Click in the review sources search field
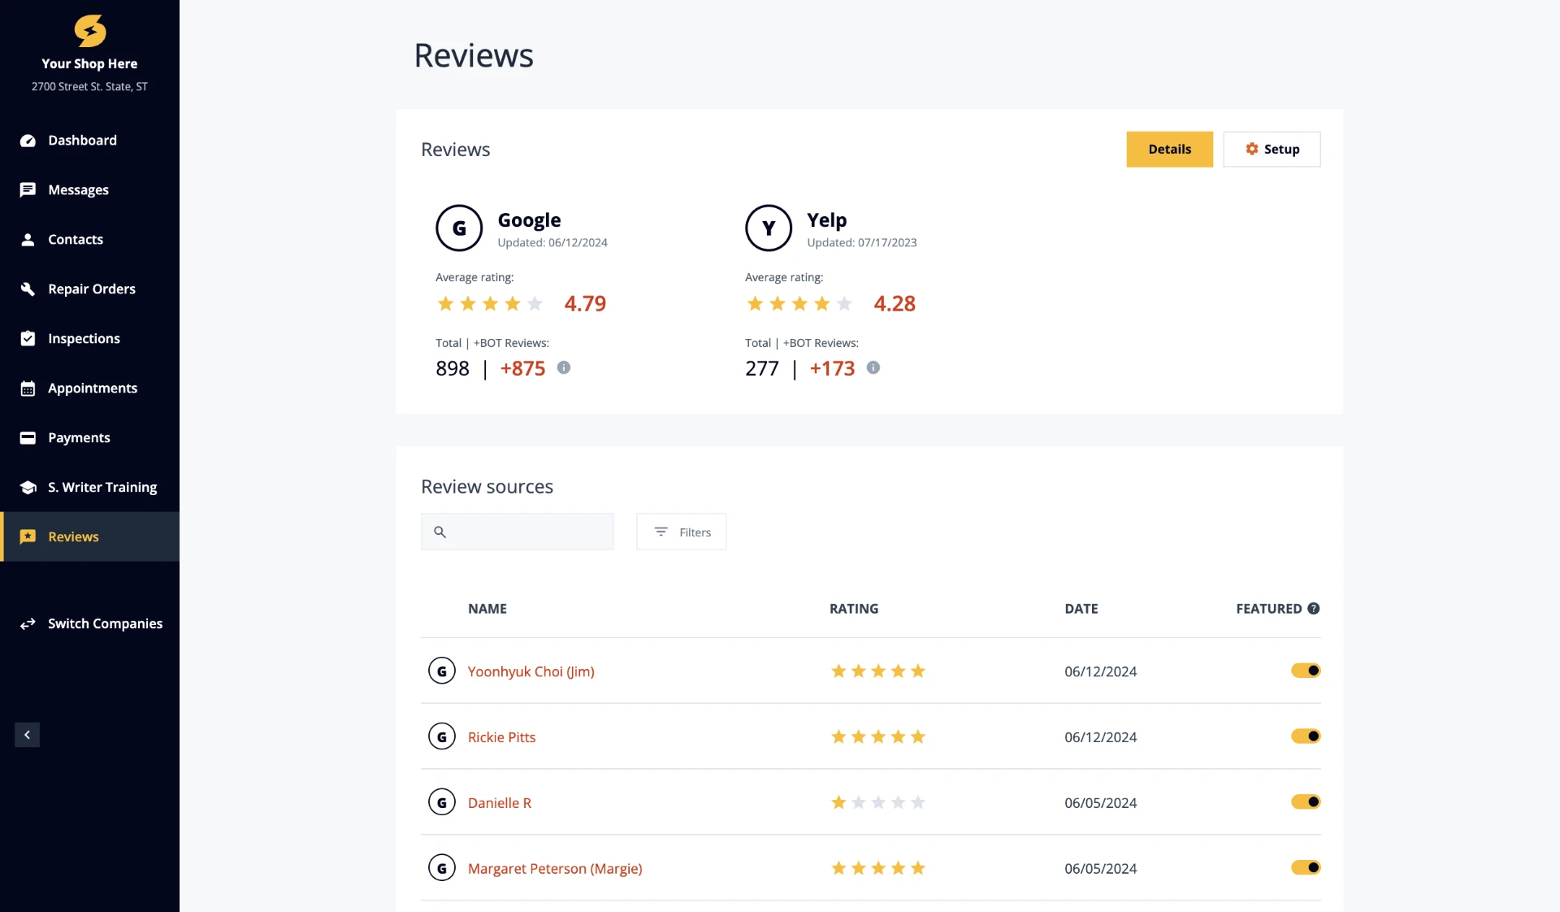Screen dimensions: 1560x912 click(518, 532)
